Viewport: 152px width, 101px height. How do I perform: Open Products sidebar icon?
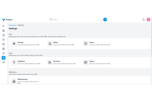tap(4, 53)
